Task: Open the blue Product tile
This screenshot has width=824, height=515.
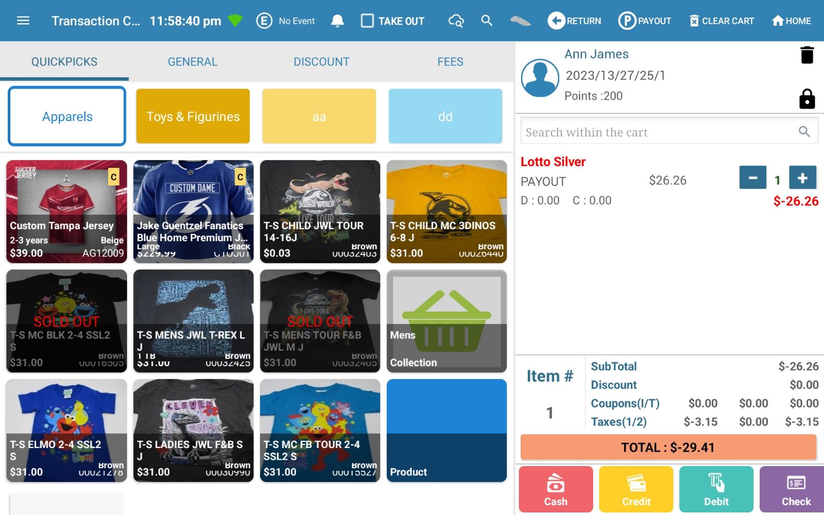Action: click(447, 431)
